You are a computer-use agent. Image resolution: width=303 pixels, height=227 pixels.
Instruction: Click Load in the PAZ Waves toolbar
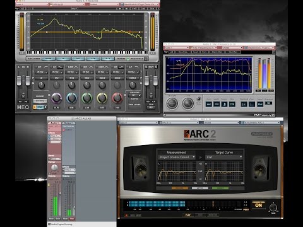(x=196, y=52)
